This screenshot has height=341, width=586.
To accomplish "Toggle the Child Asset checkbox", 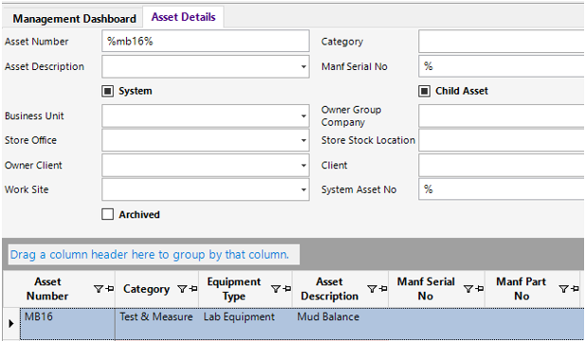I will (x=424, y=91).
